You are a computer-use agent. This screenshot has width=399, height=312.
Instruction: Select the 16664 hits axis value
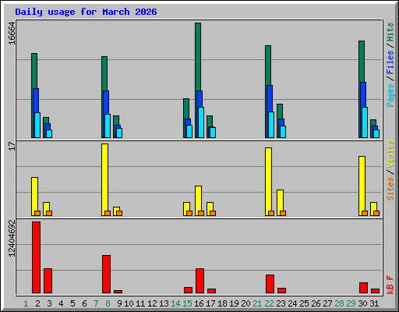12,34
